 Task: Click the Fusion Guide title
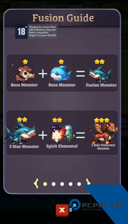pos(63,18)
